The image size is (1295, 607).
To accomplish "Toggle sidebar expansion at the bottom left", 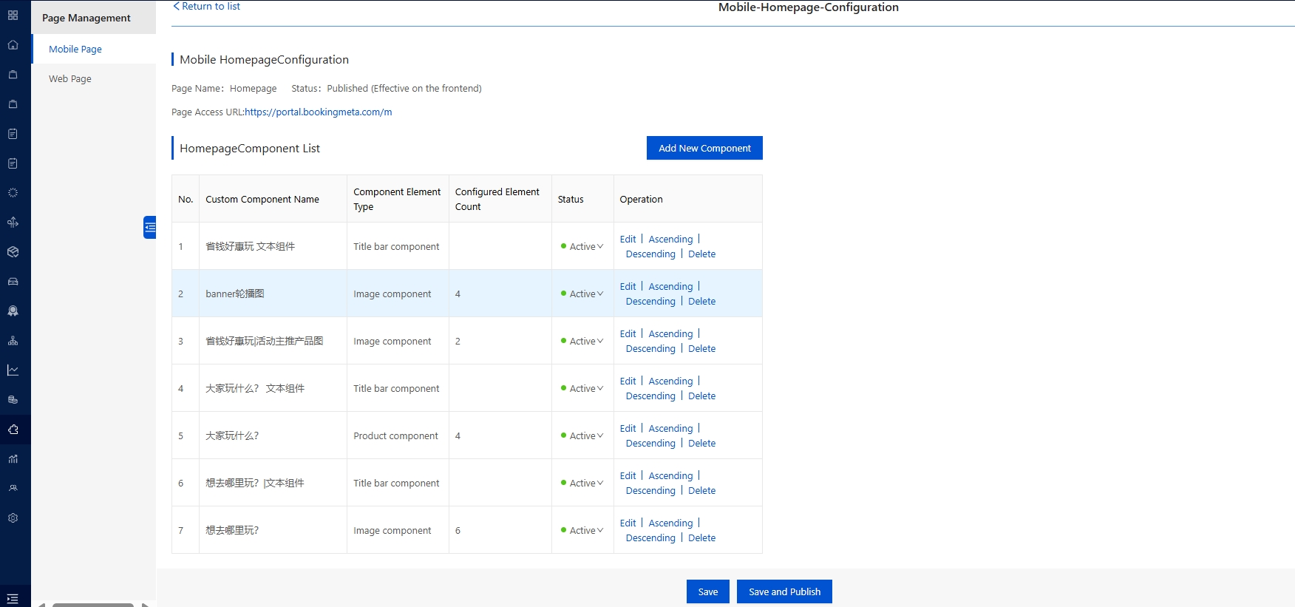I will pos(13,599).
